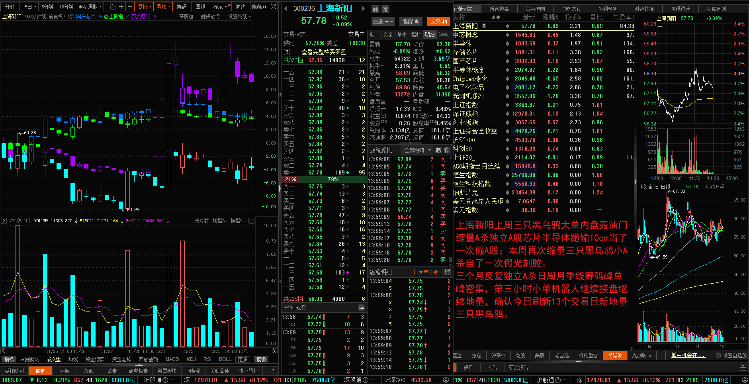Close the volume indicator panel with X
This screenshot has width=749, height=384.
click(x=251, y=221)
